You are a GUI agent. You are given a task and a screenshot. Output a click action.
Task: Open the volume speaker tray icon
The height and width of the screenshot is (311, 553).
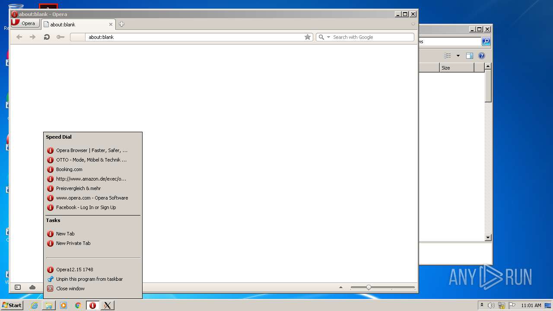click(x=491, y=305)
